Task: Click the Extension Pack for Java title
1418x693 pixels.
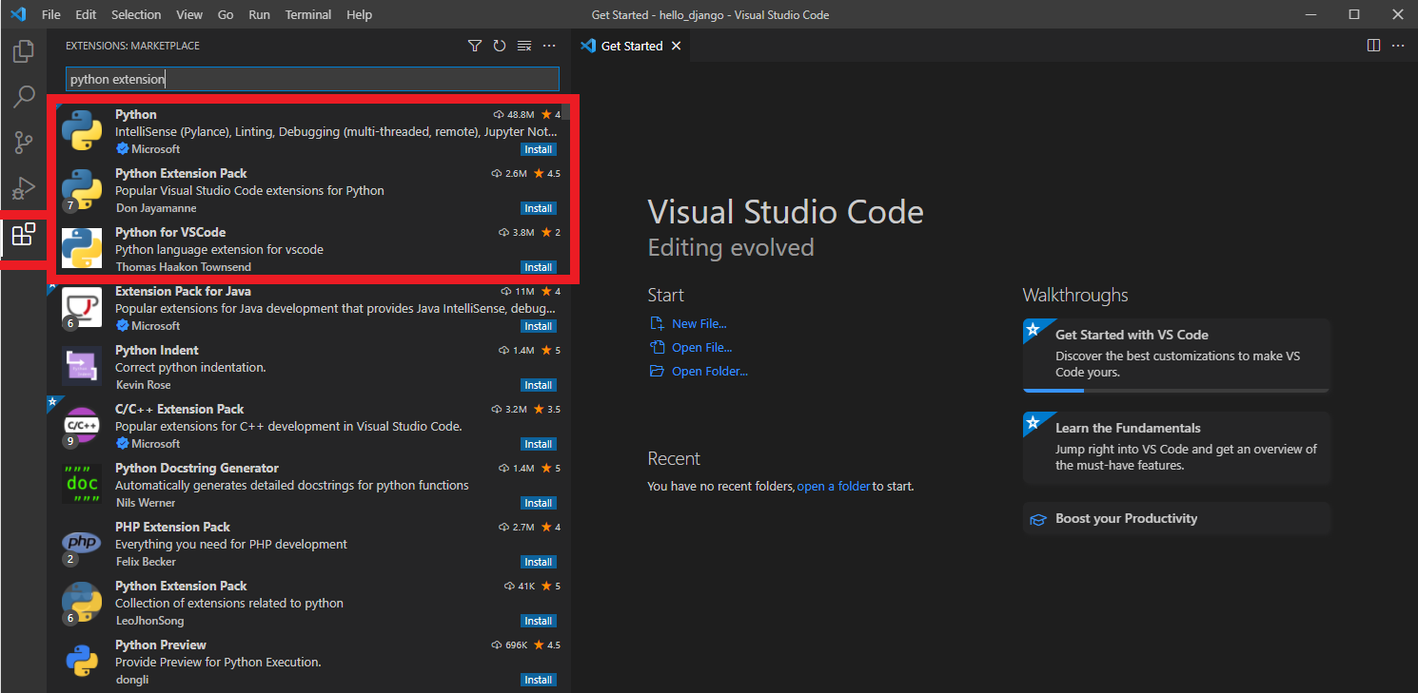Action: click(x=183, y=291)
